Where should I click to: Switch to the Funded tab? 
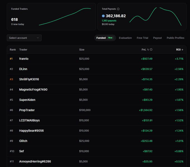point(105,38)
